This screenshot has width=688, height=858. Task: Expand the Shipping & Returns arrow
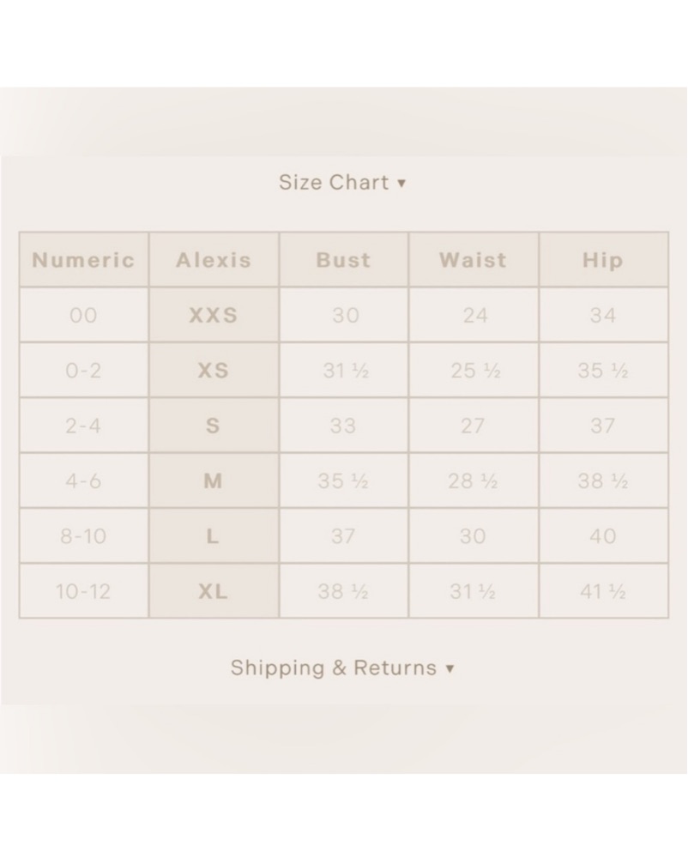(450, 669)
